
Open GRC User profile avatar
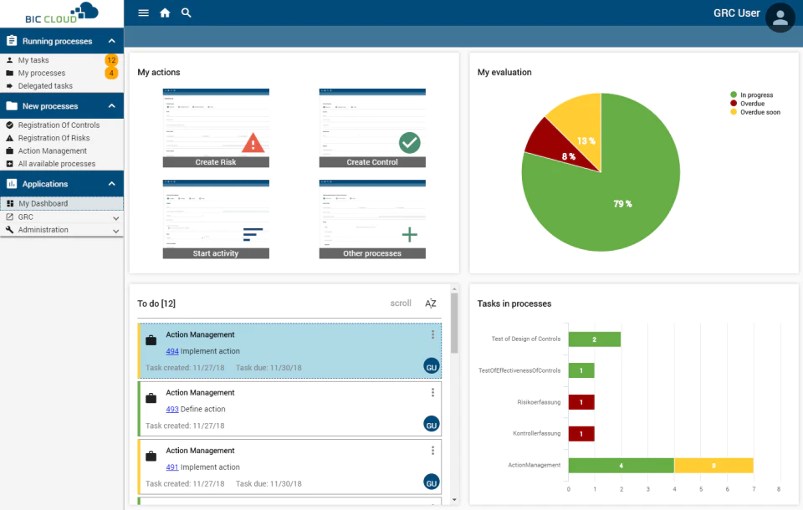click(780, 18)
